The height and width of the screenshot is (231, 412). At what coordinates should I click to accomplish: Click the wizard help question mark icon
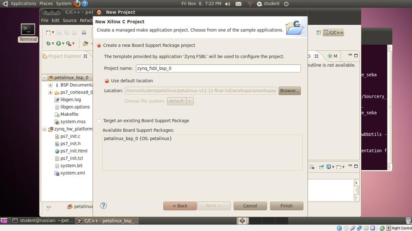[x=103, y=206]
